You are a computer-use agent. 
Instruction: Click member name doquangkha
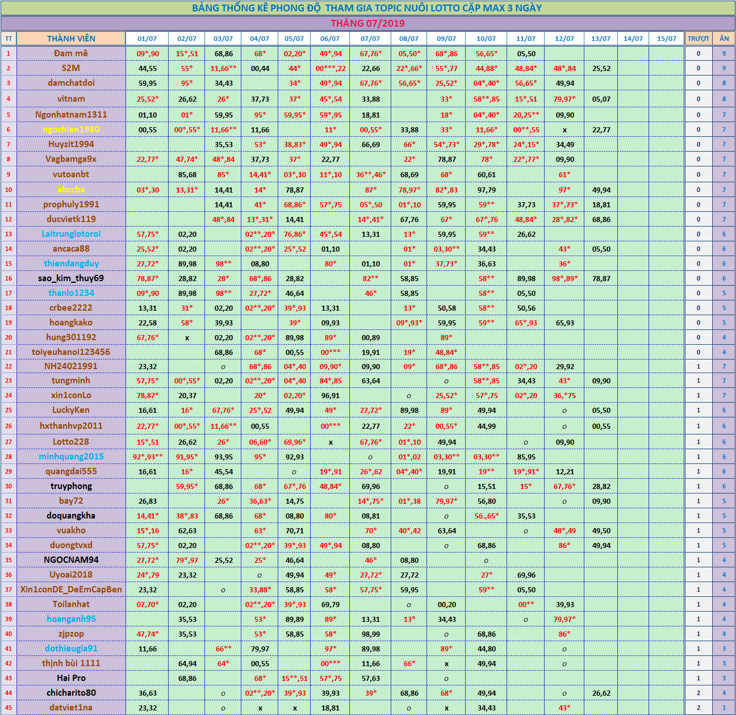[x=71, y=516]
